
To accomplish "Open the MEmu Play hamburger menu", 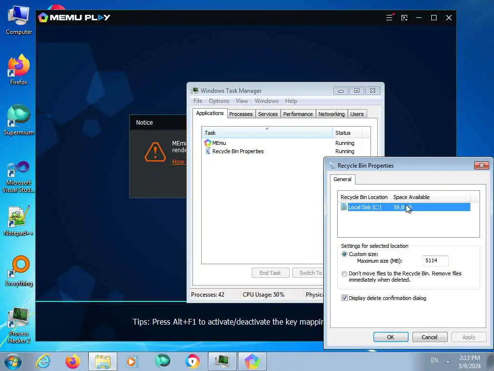I will 389,18.
